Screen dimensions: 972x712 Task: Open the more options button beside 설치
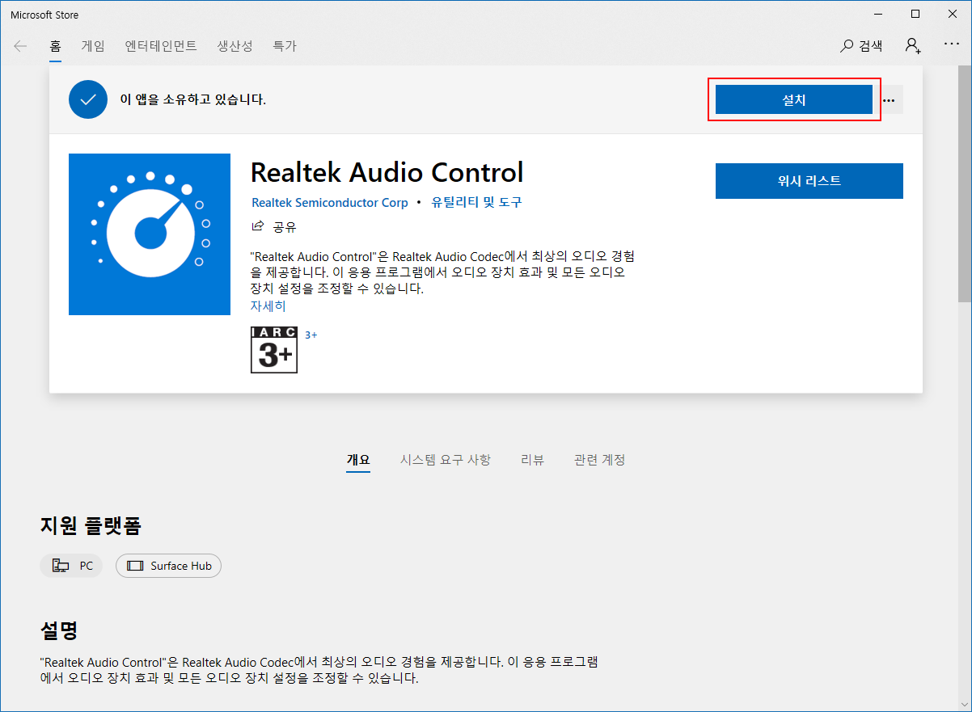pyautogui.click(x=890, y=100)
